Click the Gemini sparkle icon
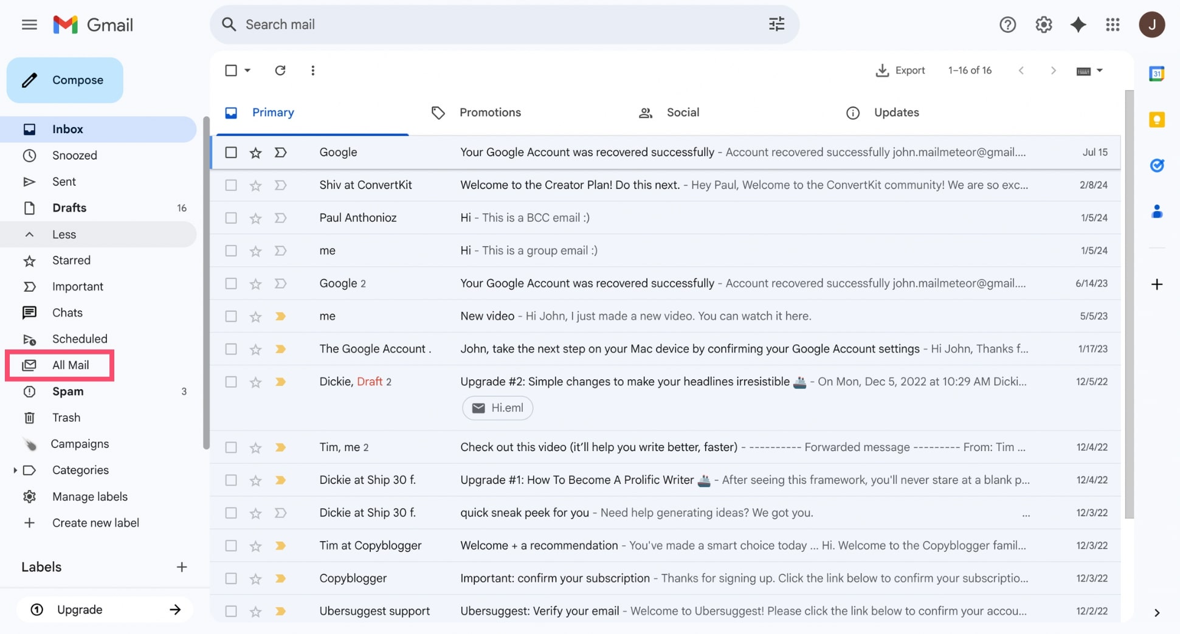The width and height of the screenshot is (1180, 634). coord(1078,25)
